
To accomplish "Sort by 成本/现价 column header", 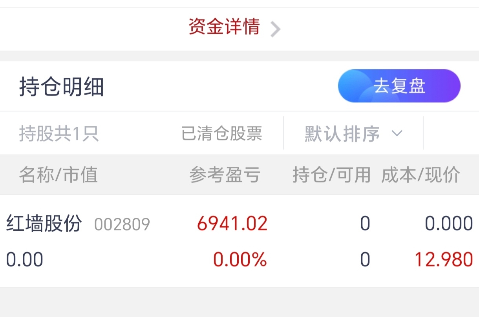I will pyautogui.click(x=420, y=175).
